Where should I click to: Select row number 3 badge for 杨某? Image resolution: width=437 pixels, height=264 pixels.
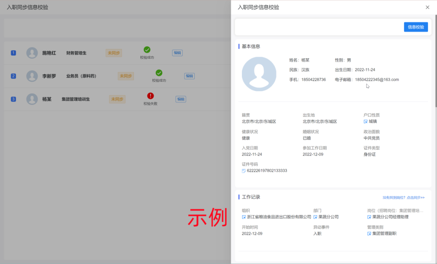(x=13, y=99)
